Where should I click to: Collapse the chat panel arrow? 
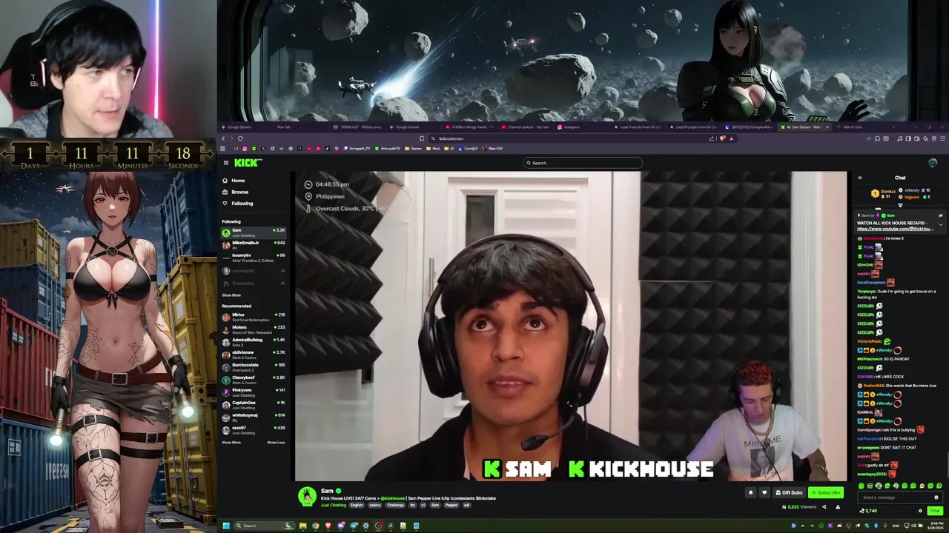[860, 178]
